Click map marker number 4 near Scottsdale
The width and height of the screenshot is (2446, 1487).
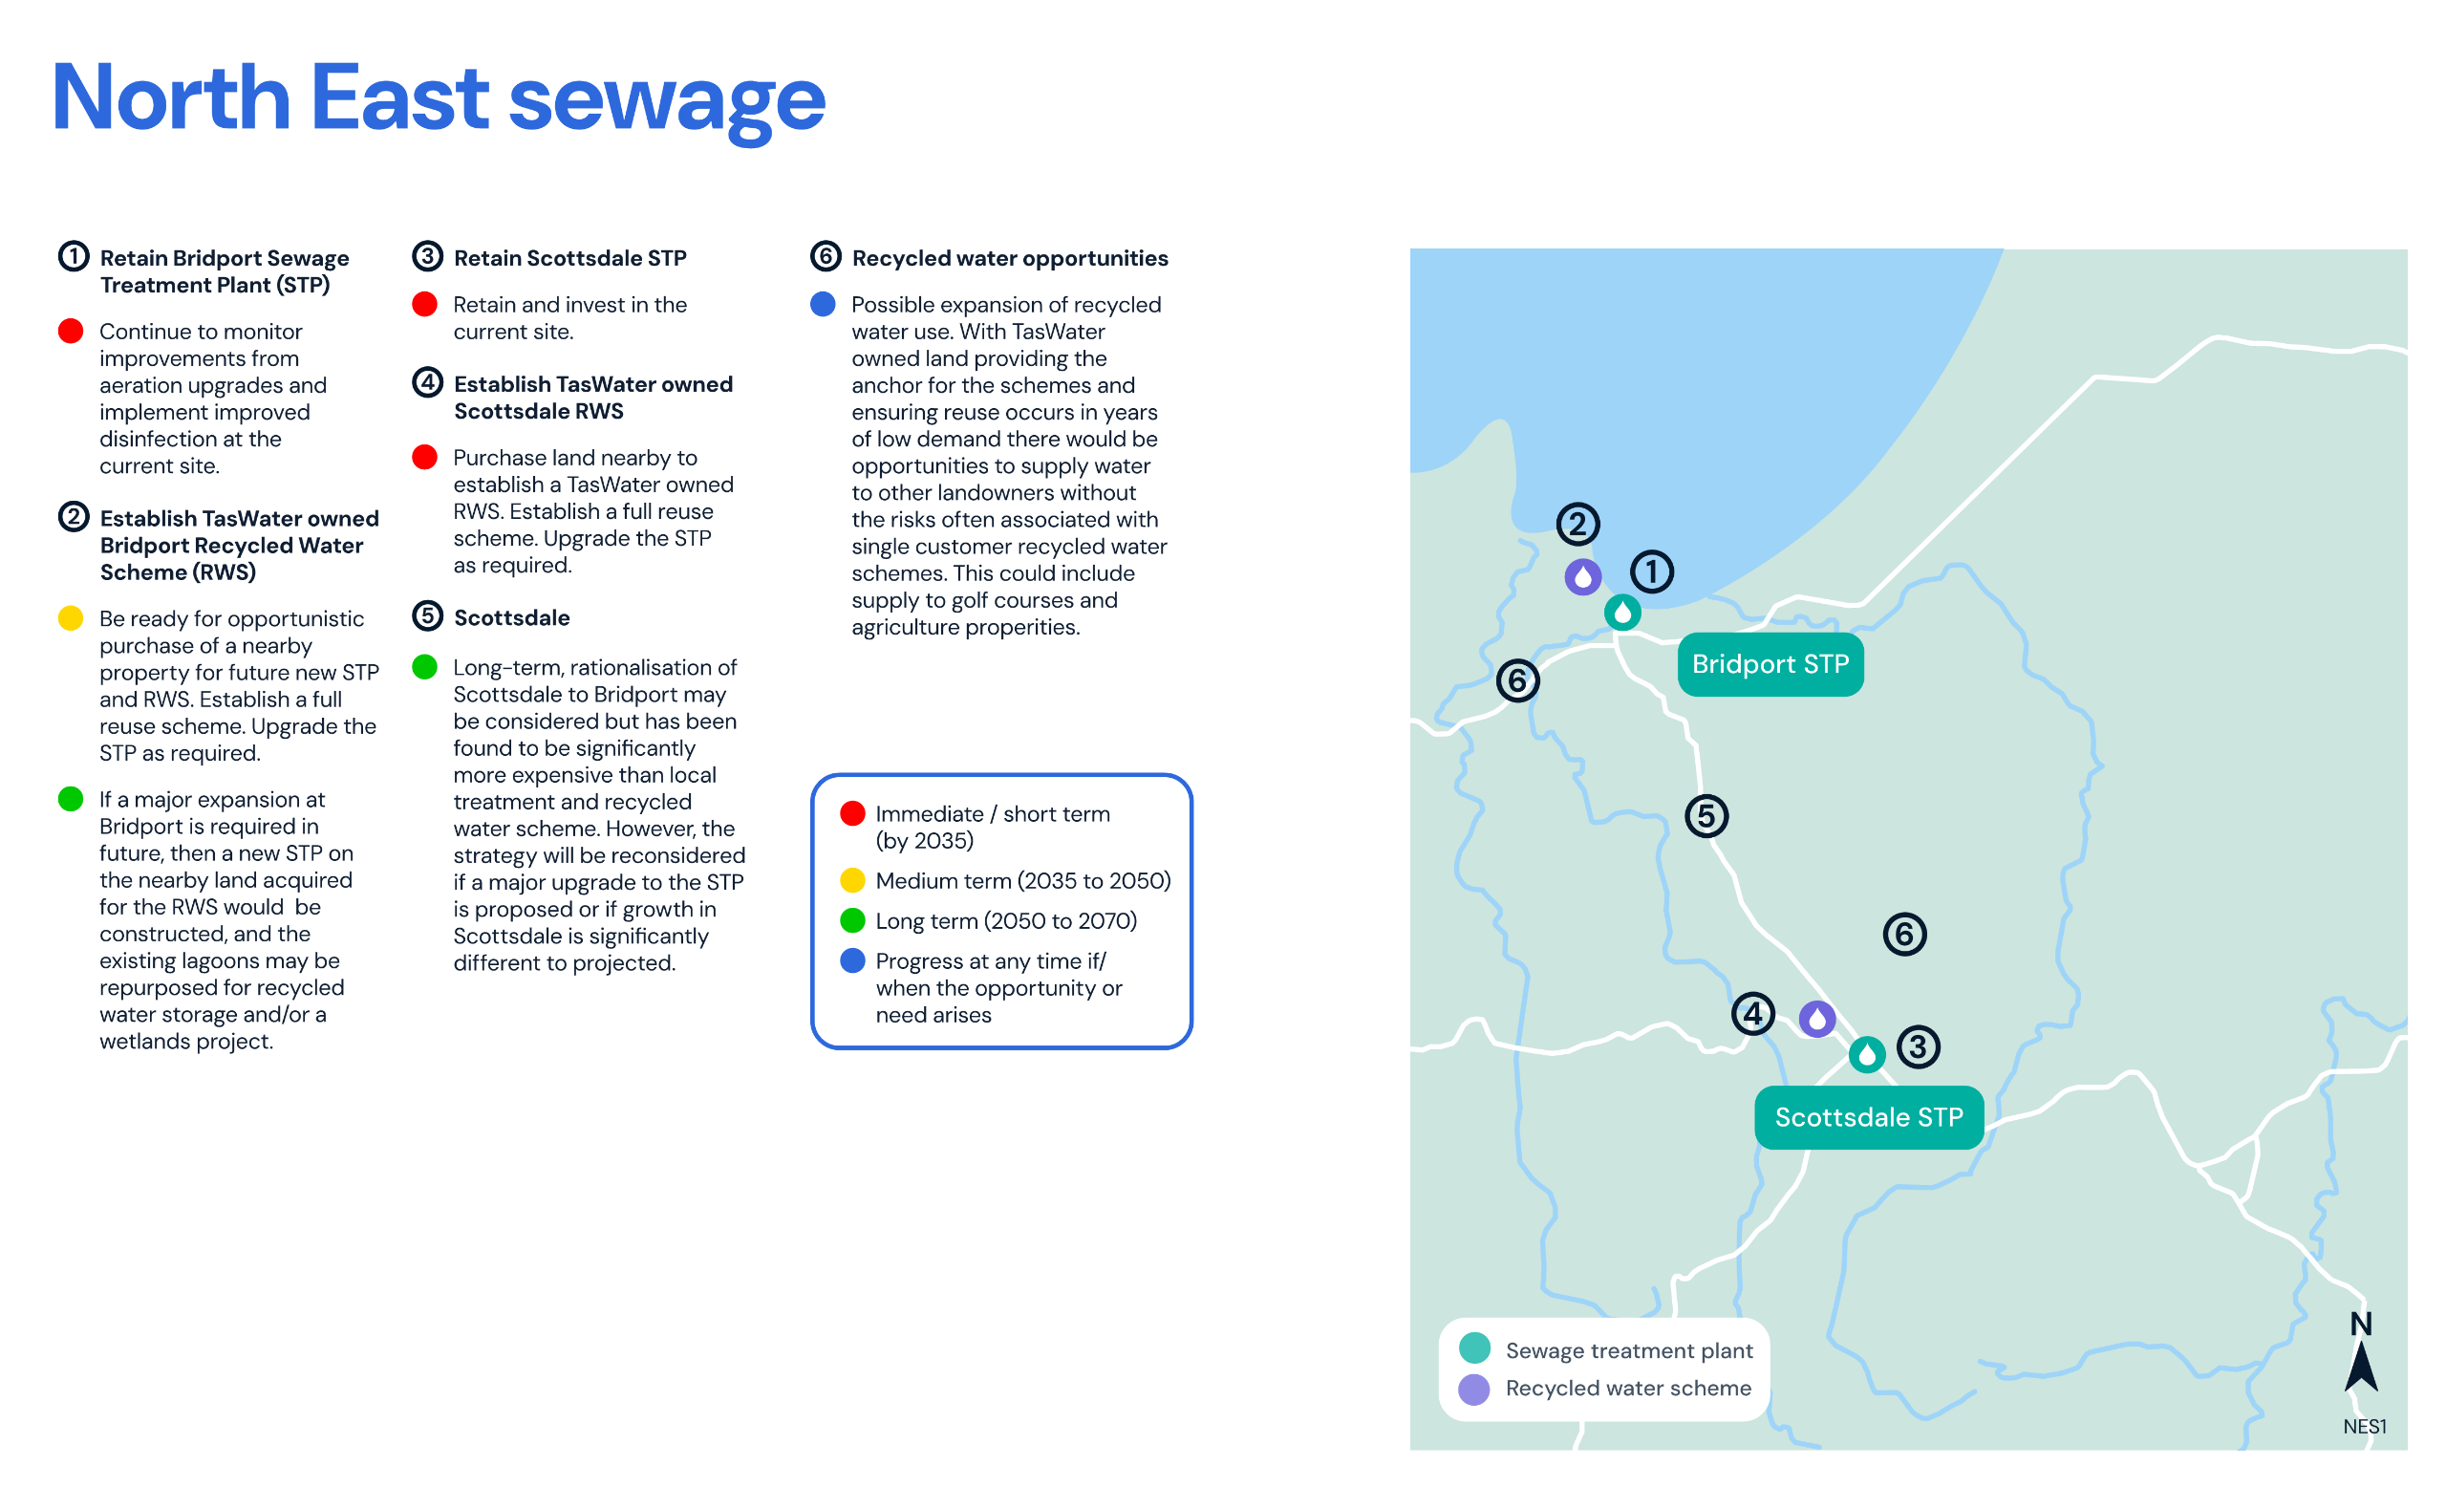1753,1014
